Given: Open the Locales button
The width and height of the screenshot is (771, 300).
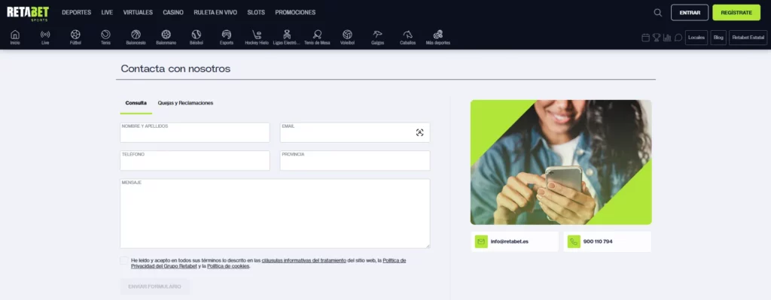Looking at the screenshot, I should [696, 38].
